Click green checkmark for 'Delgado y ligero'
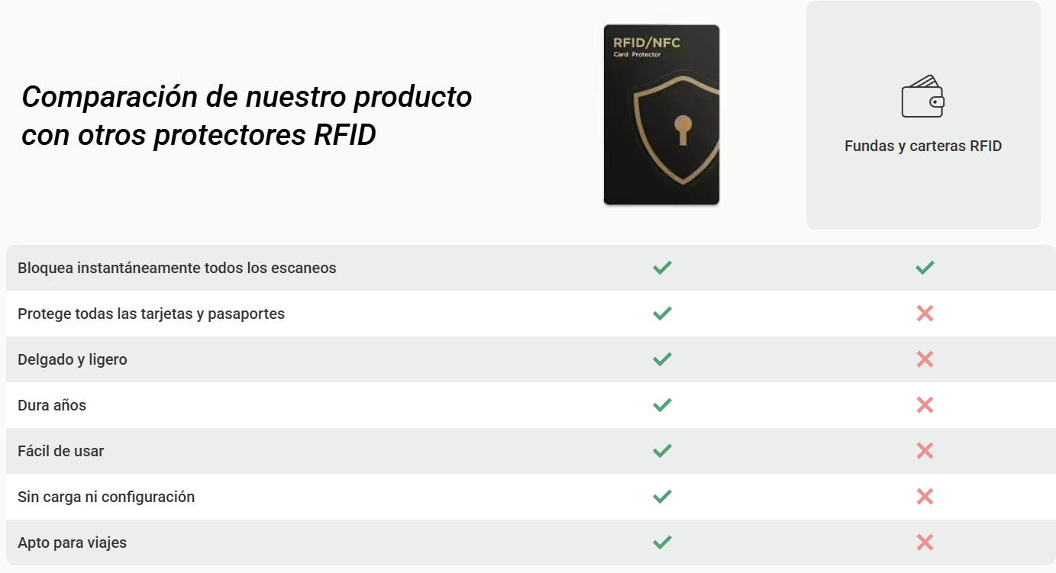 662,359
